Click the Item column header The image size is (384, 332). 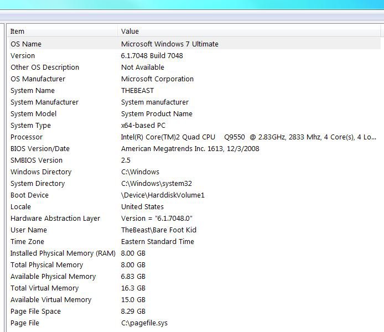click(63, 32)
